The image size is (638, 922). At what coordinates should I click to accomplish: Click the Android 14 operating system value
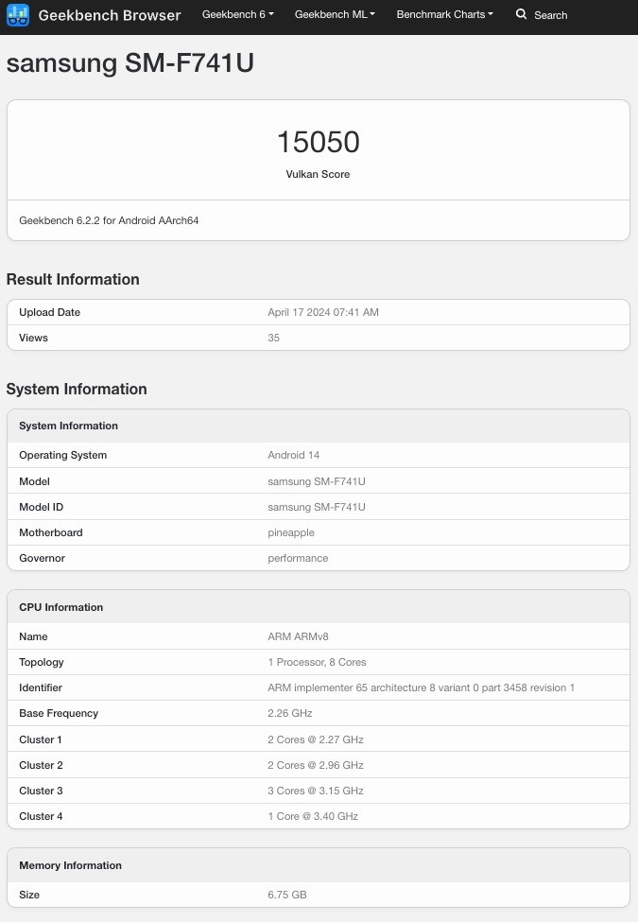[294, 455]
